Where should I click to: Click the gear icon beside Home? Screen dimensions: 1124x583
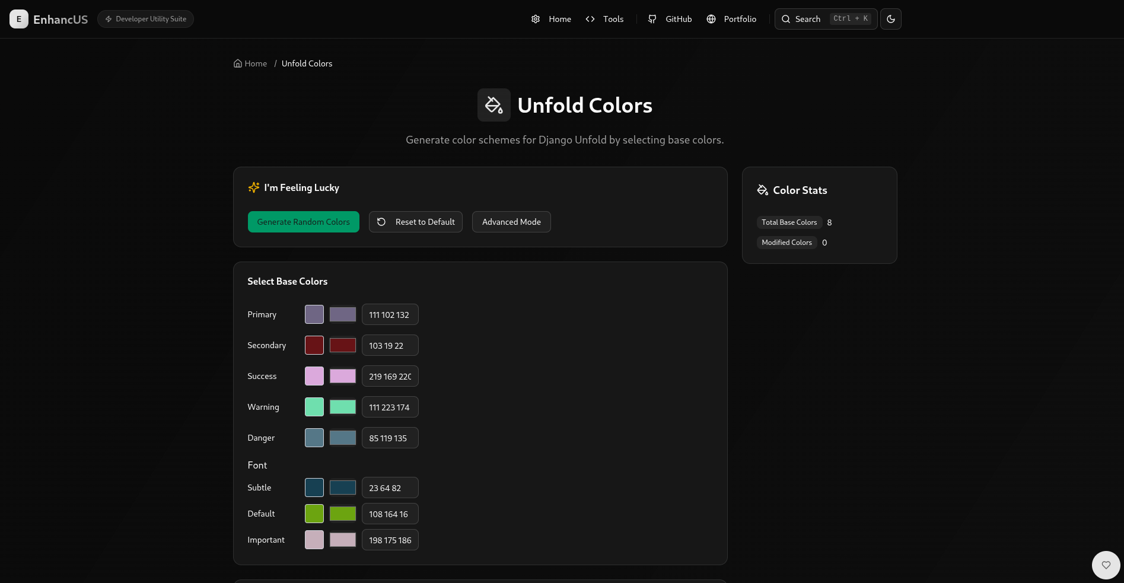(536, 19)
